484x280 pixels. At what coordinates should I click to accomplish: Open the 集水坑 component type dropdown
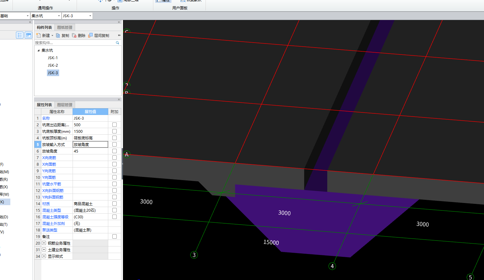coord(59,16)
